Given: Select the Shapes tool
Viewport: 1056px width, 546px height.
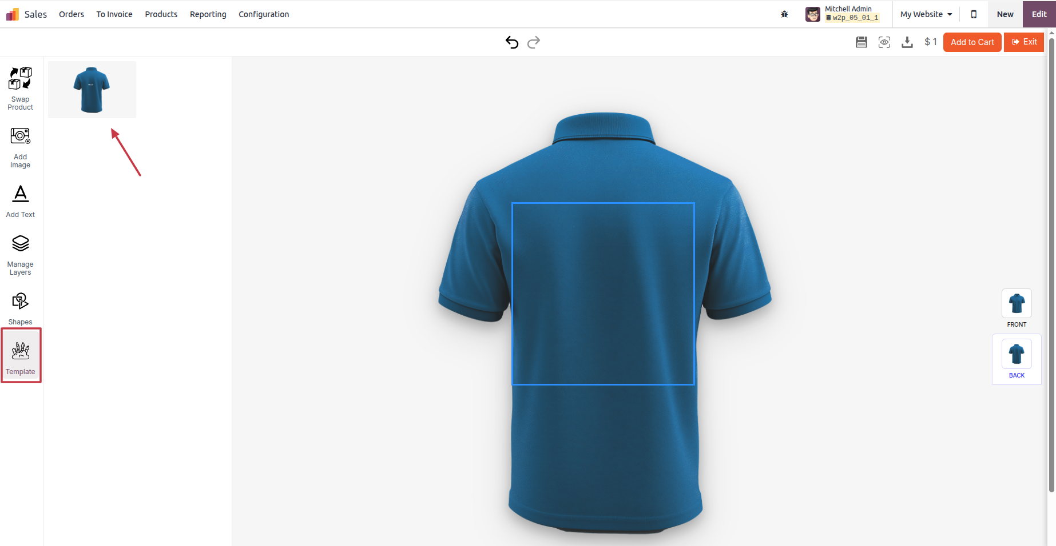Looking at the screenshot, I should (x=21, y=309).
